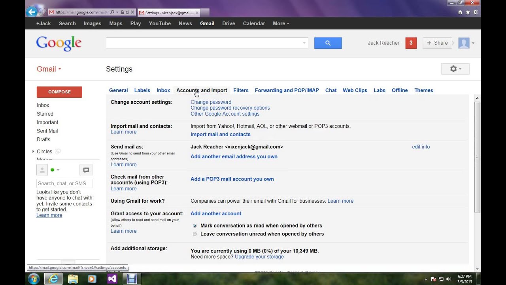
Task: Click Add a POP3 mail account link
Action: 232,179
